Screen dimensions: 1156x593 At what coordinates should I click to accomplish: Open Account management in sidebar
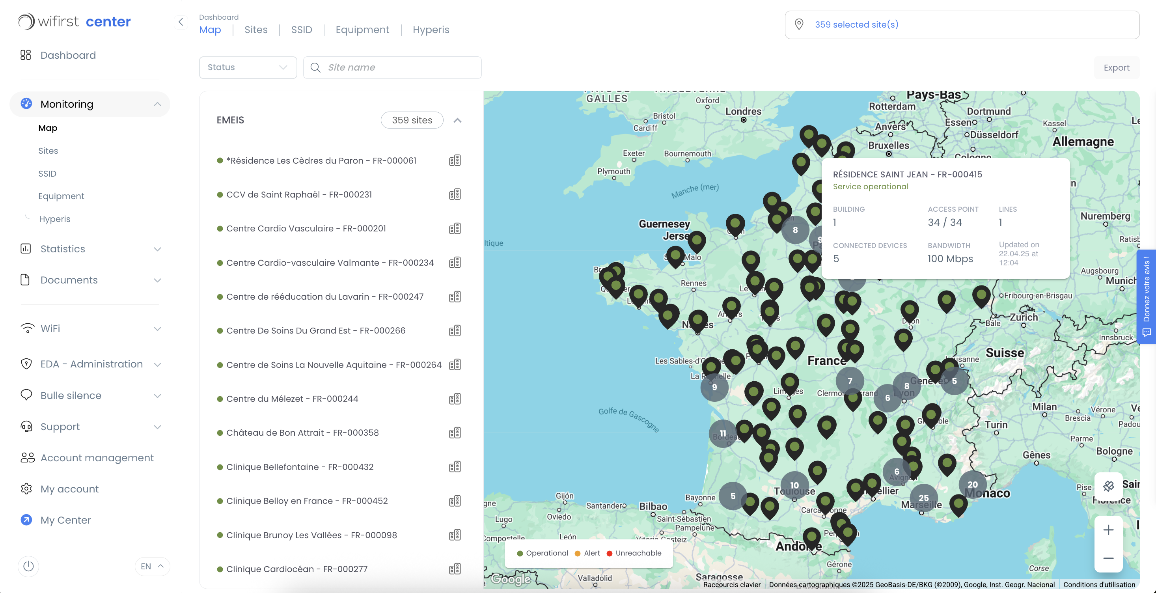coord(97,457)
